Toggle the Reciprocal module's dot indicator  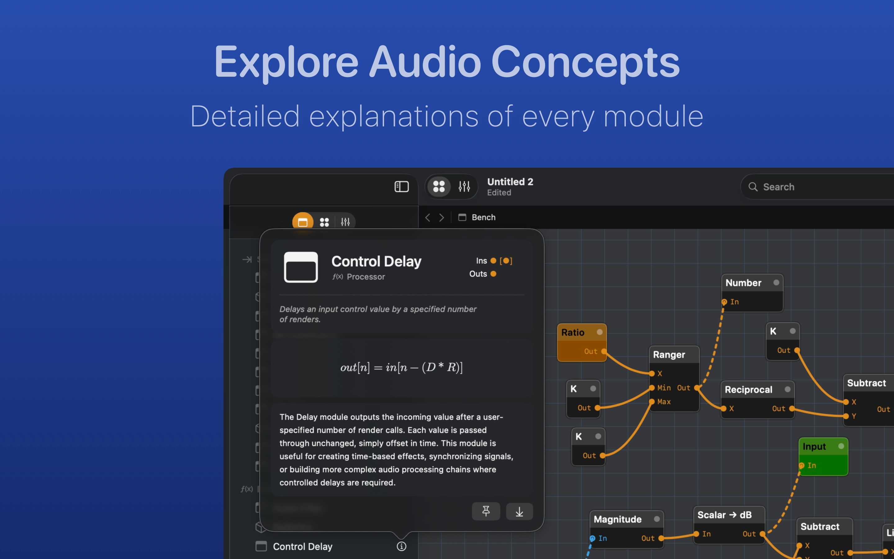tap(787, 389)
